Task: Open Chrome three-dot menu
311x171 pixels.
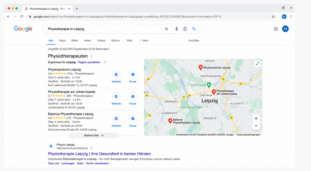Action: tap(291, 17)
